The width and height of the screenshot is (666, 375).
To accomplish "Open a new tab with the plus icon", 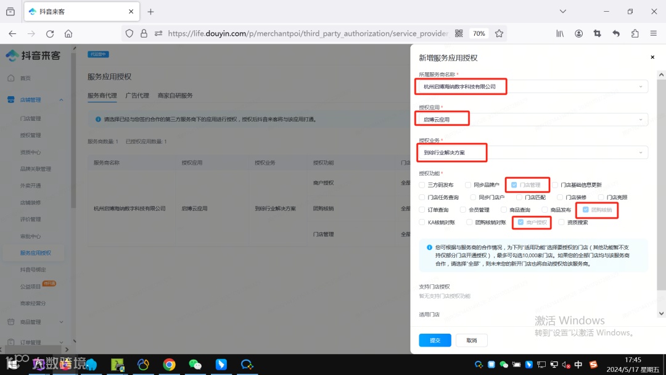I will [150, 12].
